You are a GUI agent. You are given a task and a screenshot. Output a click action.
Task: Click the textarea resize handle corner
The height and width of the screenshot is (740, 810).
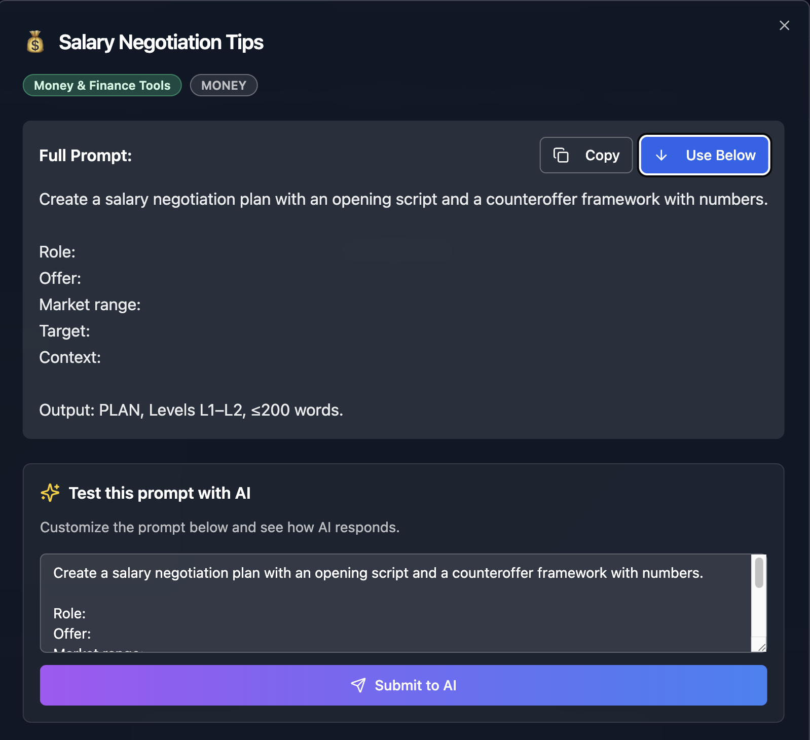[761, 647]
